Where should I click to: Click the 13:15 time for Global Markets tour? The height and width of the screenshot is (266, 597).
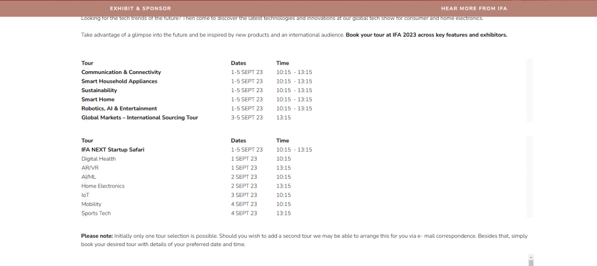(x=284, y=118)
